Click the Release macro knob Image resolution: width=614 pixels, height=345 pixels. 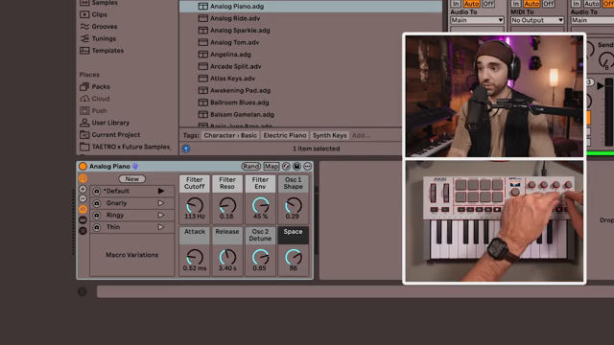tap(227, 258)
